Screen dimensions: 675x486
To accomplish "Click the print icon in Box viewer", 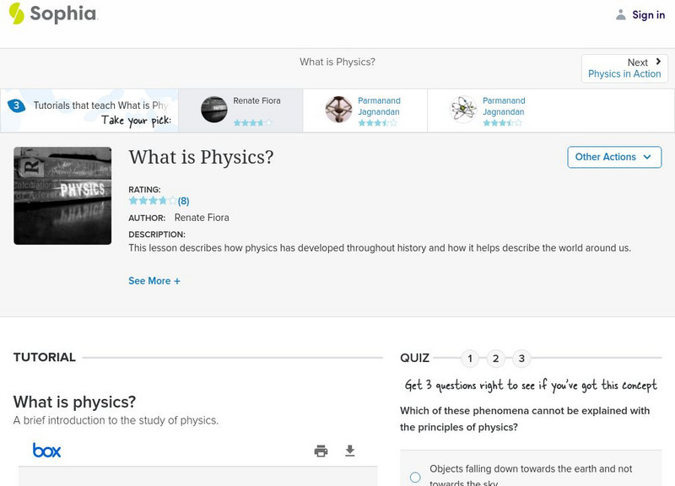I will coord(321,451).
